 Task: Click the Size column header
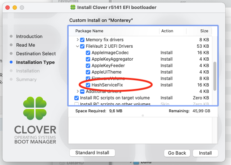click(x=204, y=31)
